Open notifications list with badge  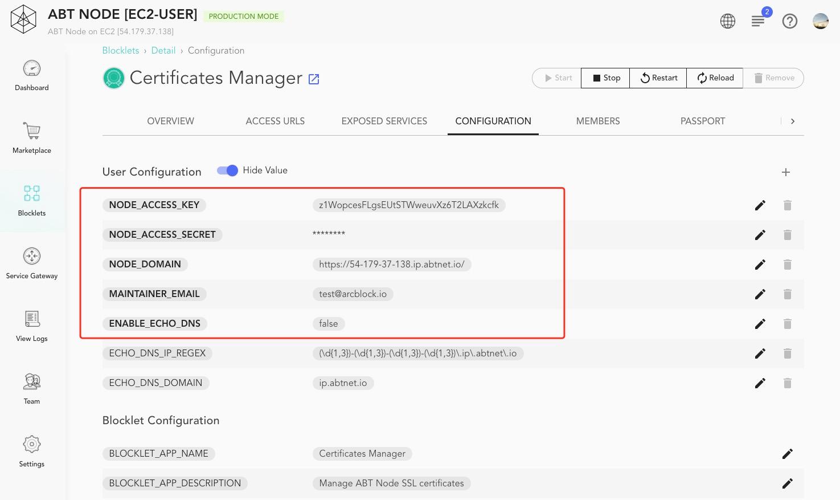click(x=759, y=20)
